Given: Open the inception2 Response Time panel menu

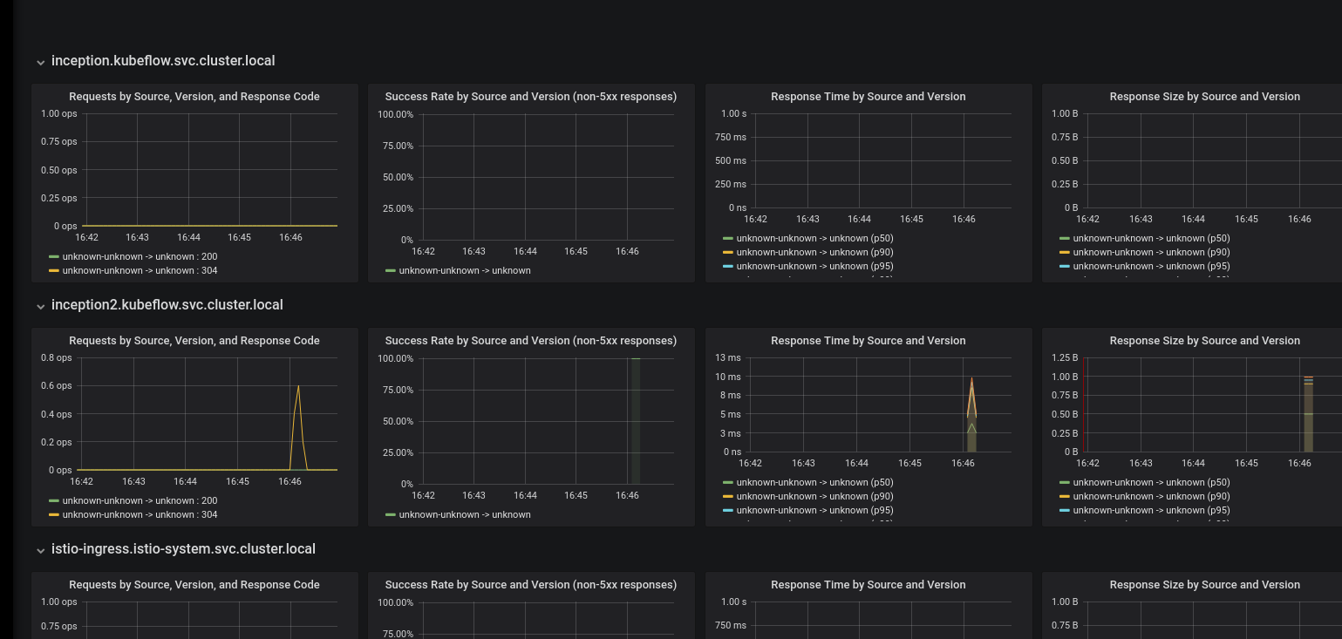Looking at the screenshot, I should click(868, 341).
